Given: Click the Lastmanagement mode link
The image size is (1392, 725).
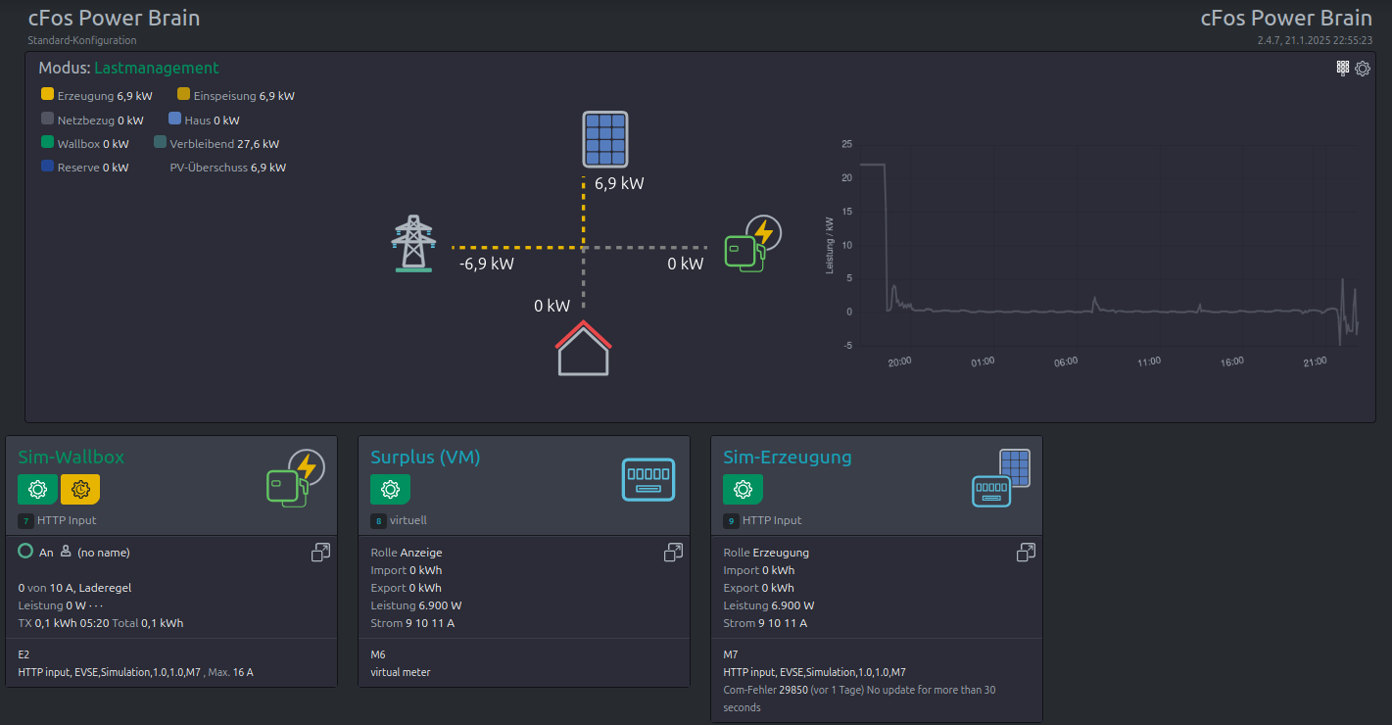Looking at the screenshot, I should point(157,69).
